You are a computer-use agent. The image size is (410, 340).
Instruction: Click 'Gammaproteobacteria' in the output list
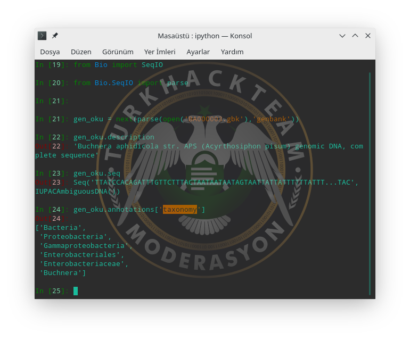click(x=84, y=246)
